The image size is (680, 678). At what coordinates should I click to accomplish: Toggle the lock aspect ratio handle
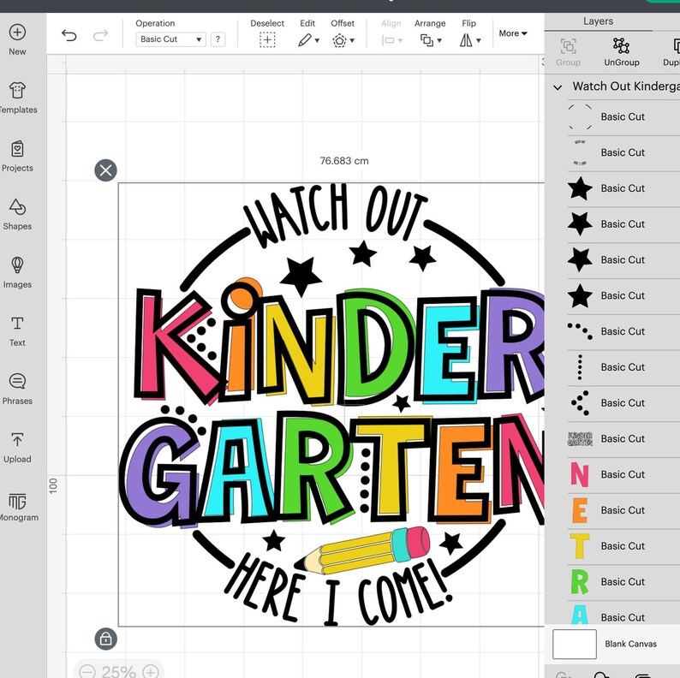point(105,639)
